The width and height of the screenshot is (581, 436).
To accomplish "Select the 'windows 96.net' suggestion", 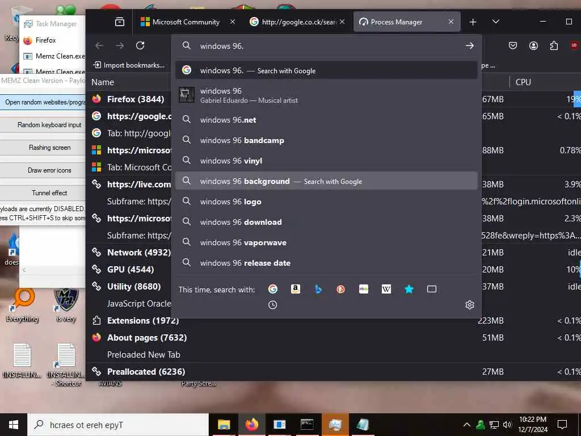I will (x=326, y=120).
